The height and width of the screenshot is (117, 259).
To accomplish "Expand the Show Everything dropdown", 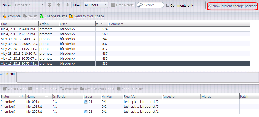I will (x=29, y=5).
